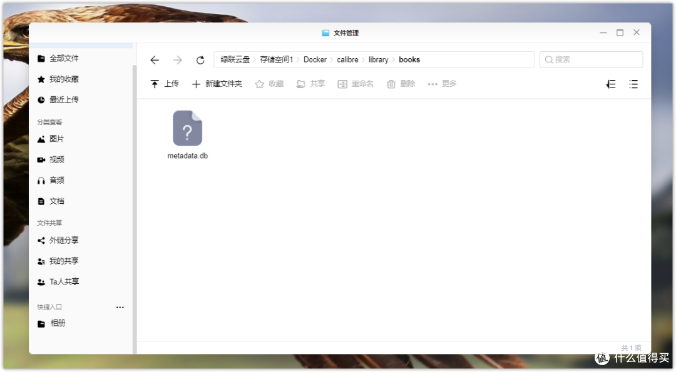676x372 pixels.
Task: Navigate to Docker in breadcrumb
Action: (x=315, y=60)
